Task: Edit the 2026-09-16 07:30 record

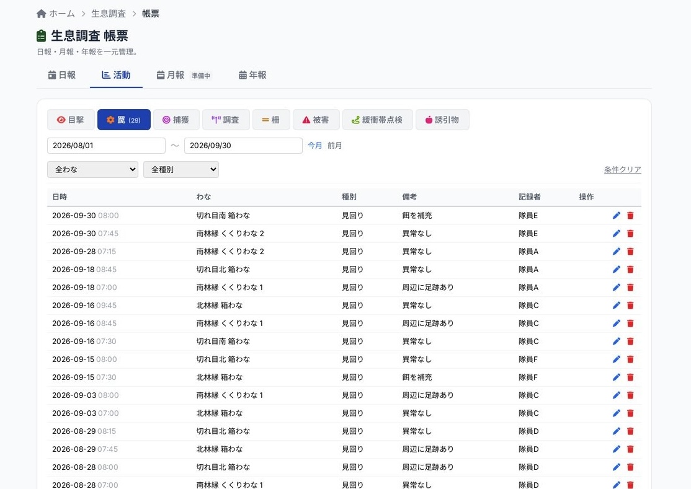Action: [616, 341]
